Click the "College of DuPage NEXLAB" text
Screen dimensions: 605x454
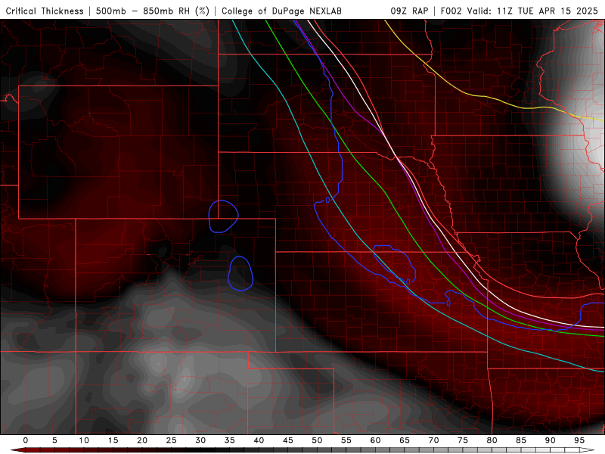(281, 11)
